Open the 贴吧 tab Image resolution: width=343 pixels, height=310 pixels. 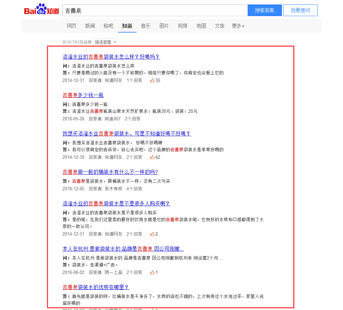(108, 26)
